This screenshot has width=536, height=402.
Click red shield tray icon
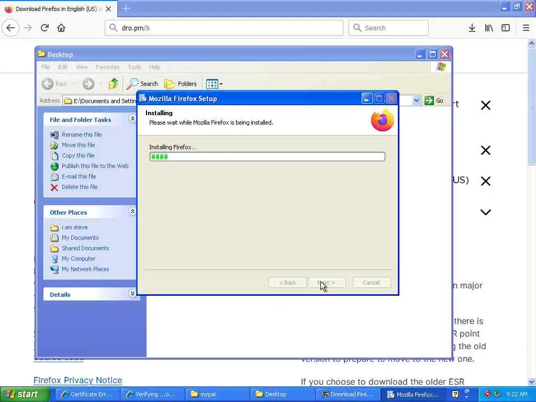point(487,394)
